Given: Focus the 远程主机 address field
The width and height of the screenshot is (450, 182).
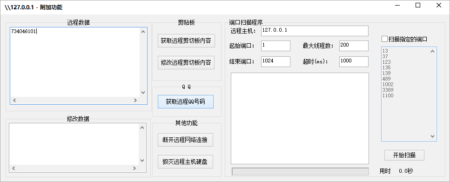Looking at the screenshot, I should point(315,31).
